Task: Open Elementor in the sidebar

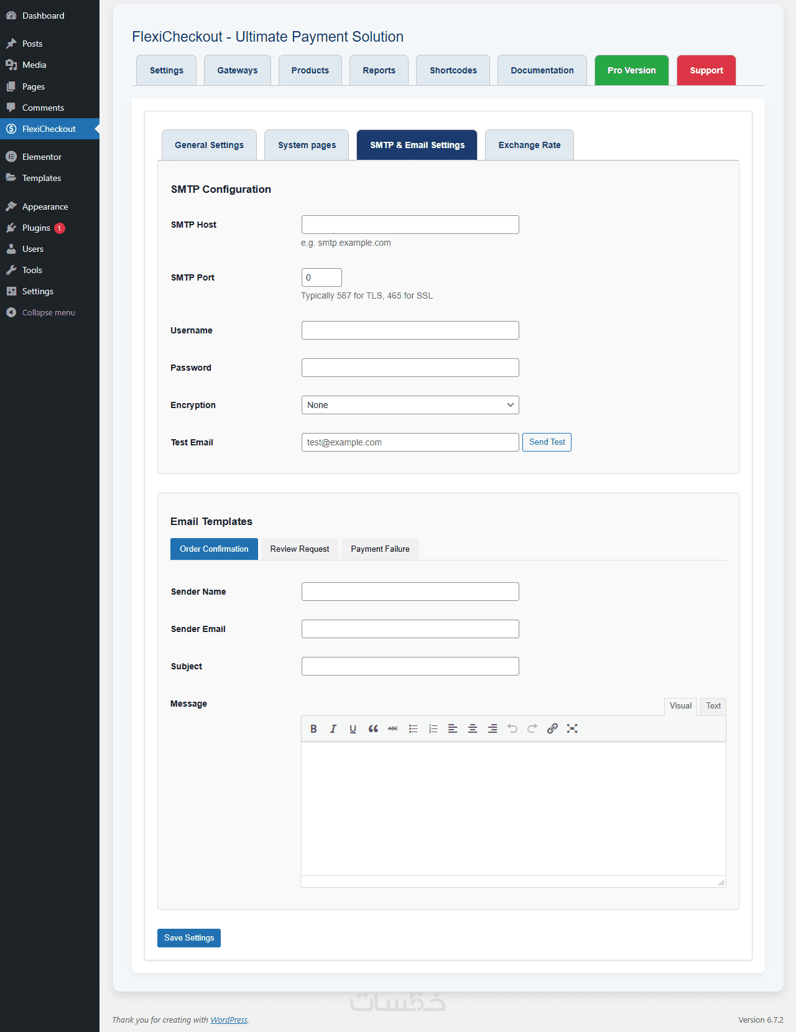Action: (x=50, y=157)
